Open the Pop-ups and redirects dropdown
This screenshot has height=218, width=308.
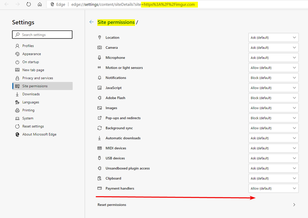(273, 118)
